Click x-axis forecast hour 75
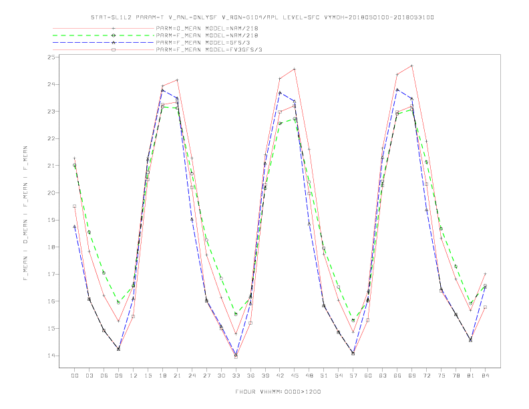The height and width of the screenshot is (409, 529). point(442,376)
